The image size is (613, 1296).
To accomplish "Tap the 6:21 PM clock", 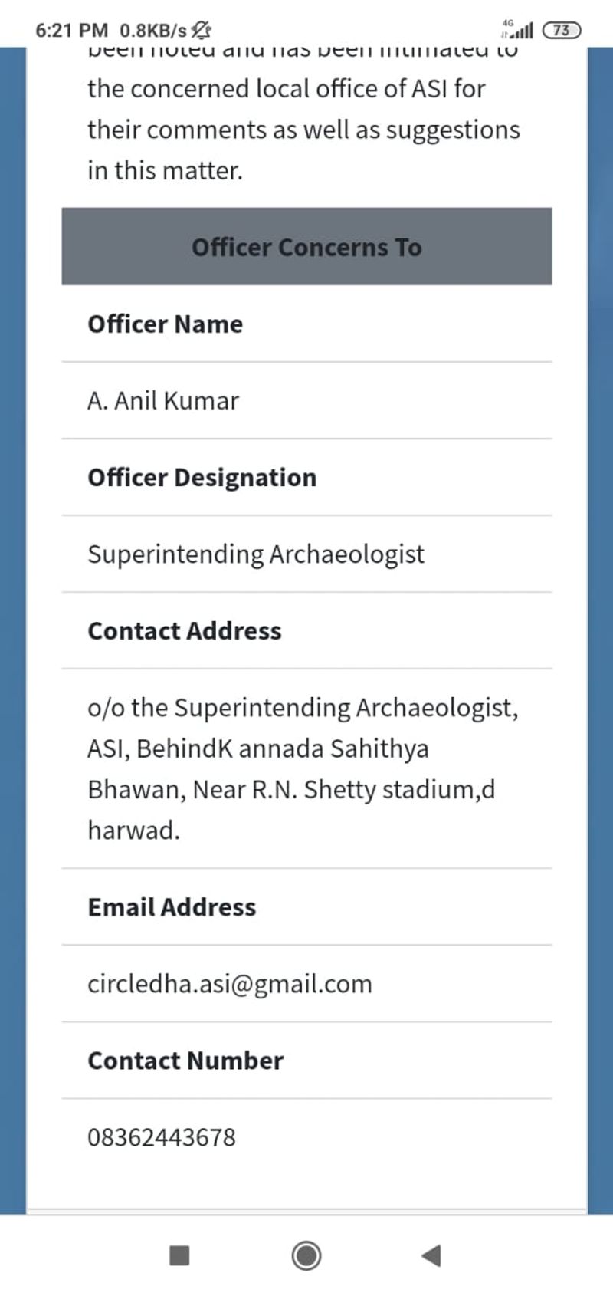I will (x=71, y=30).
